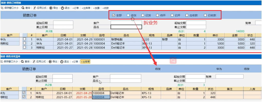
Task: Click 查询 search icon in top toolbar
Action: coord(23,8)
